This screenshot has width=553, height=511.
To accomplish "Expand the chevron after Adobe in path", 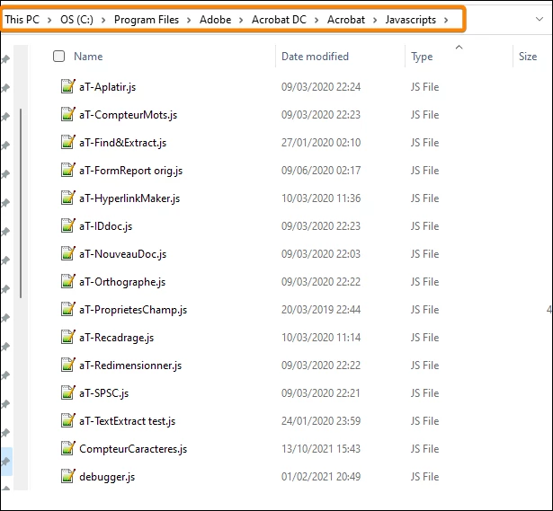I will [241, 20].
